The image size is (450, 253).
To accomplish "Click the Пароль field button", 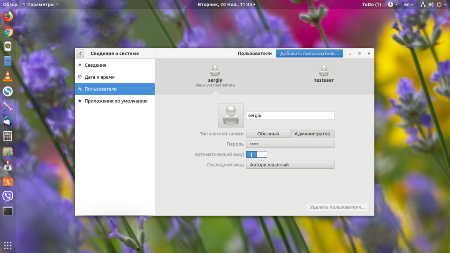I will [x=290, y=144].
